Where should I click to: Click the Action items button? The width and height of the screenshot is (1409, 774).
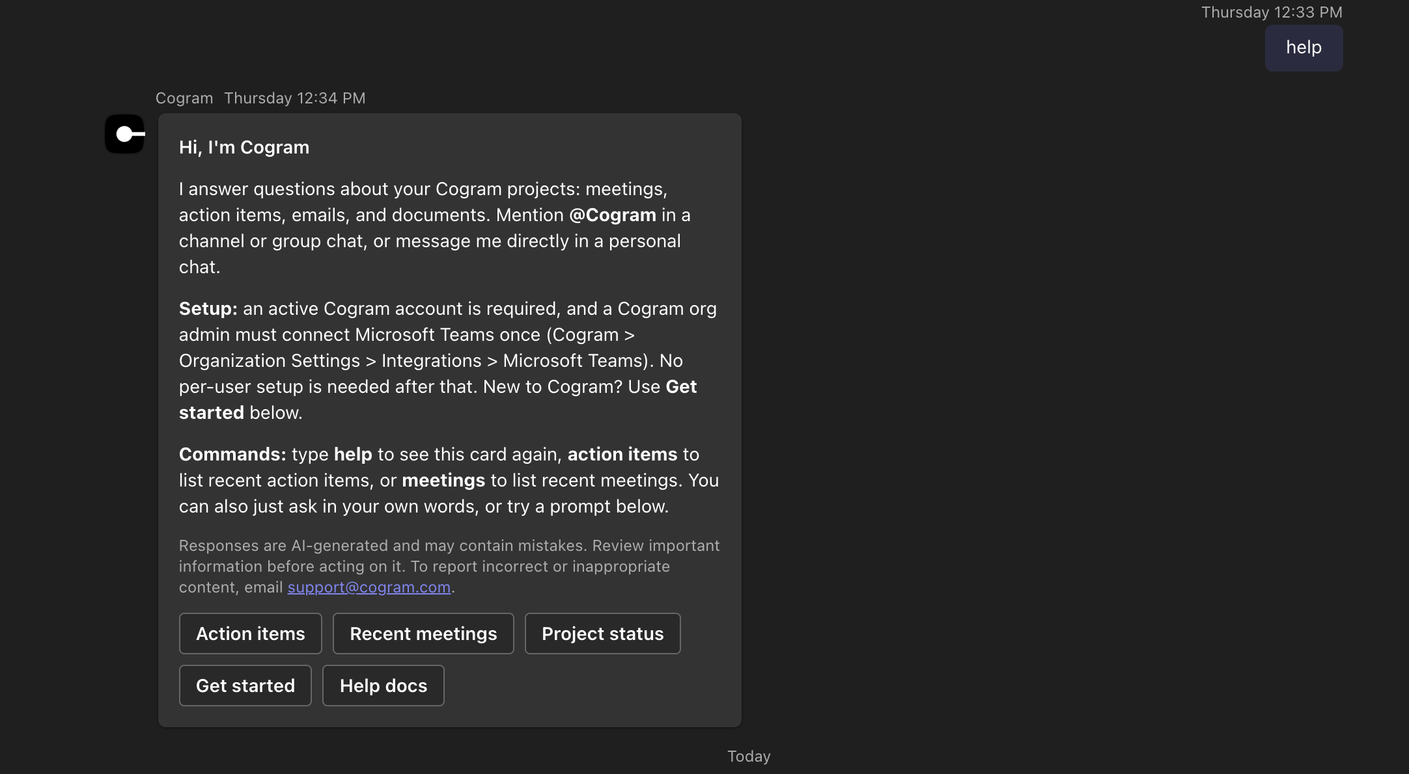(x=251, y=634)
